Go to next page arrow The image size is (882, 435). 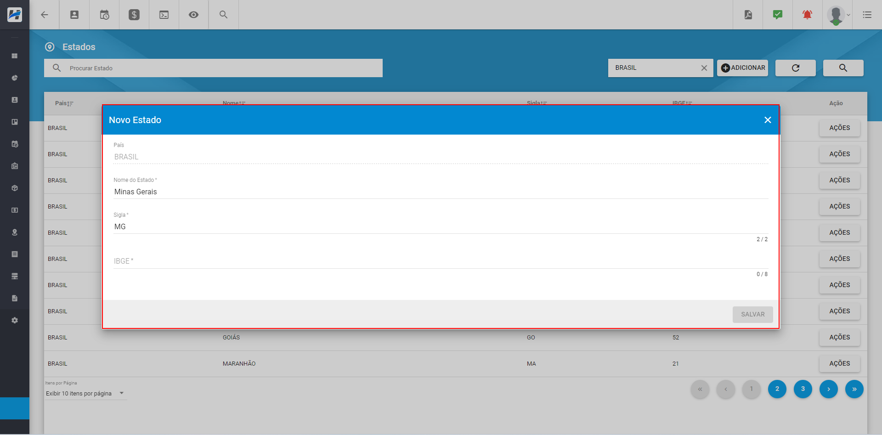point(829,389)
